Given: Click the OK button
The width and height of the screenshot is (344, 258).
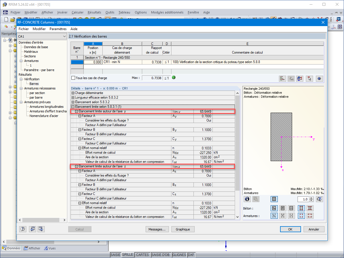Looking at the screenshot, I should coord(290,229).
